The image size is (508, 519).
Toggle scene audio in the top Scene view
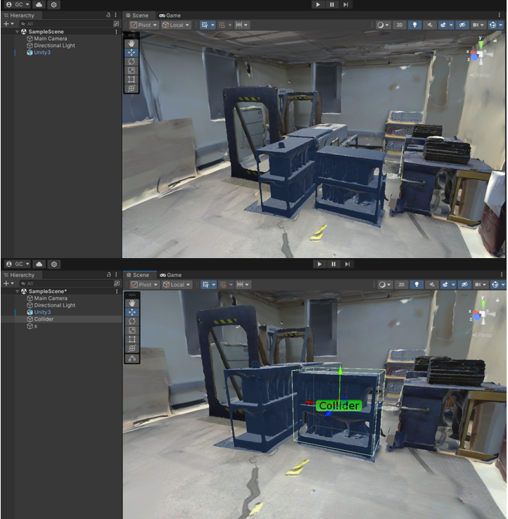coord(430,25)
